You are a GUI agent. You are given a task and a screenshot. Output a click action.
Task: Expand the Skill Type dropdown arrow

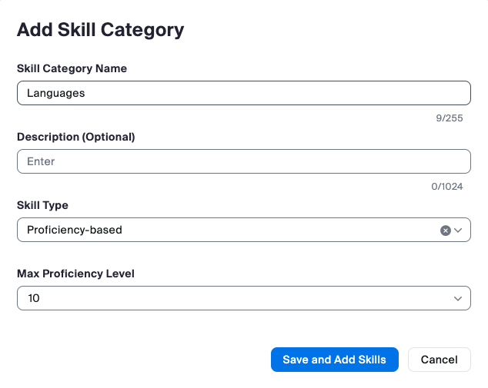[459, 230]
